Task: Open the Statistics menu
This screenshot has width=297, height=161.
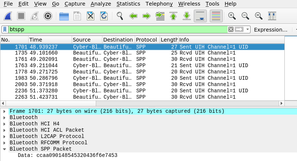Action: 128,4
